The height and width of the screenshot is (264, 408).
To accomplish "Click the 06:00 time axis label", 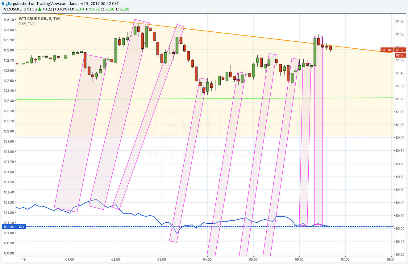I will (x=299, y=259).
